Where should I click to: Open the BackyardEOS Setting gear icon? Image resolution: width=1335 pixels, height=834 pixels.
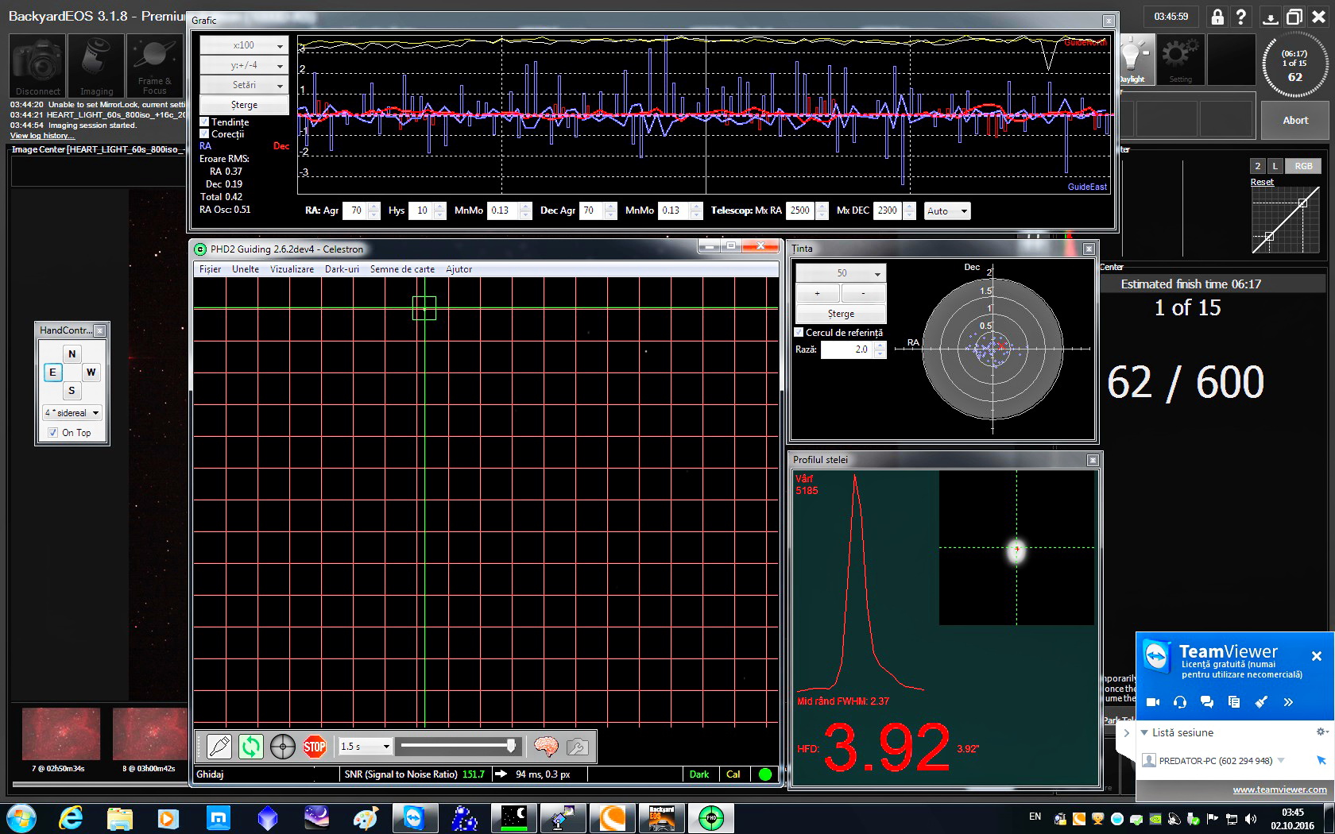tap(1180, 60)
